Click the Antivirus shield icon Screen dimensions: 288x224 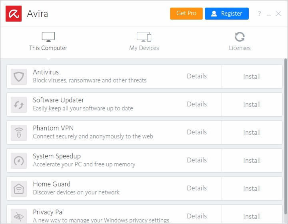[x=19, y=76]
